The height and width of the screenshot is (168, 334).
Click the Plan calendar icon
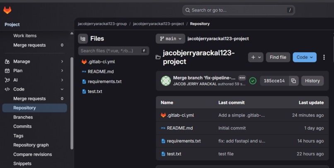(x=7, y=71)
